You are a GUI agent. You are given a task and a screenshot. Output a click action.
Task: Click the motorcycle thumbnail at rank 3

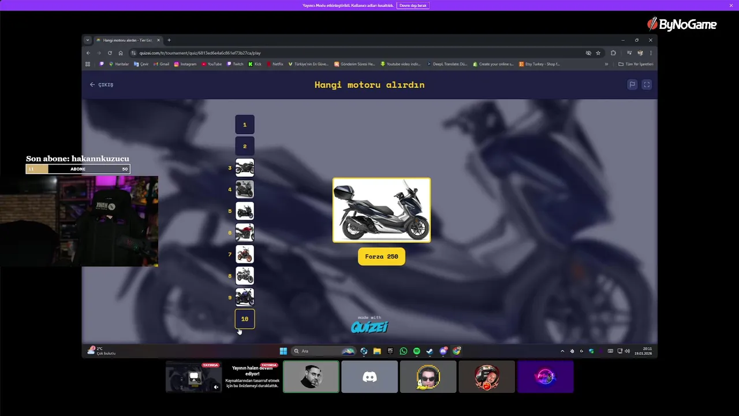(245, 168)
